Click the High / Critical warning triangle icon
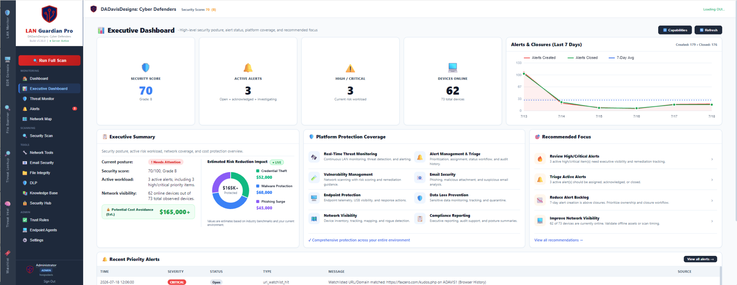 [350, 68]
